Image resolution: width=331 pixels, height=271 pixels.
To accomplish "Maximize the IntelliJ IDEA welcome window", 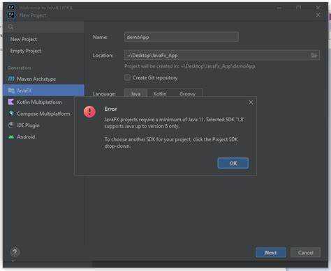I will [x=299, y=8].
